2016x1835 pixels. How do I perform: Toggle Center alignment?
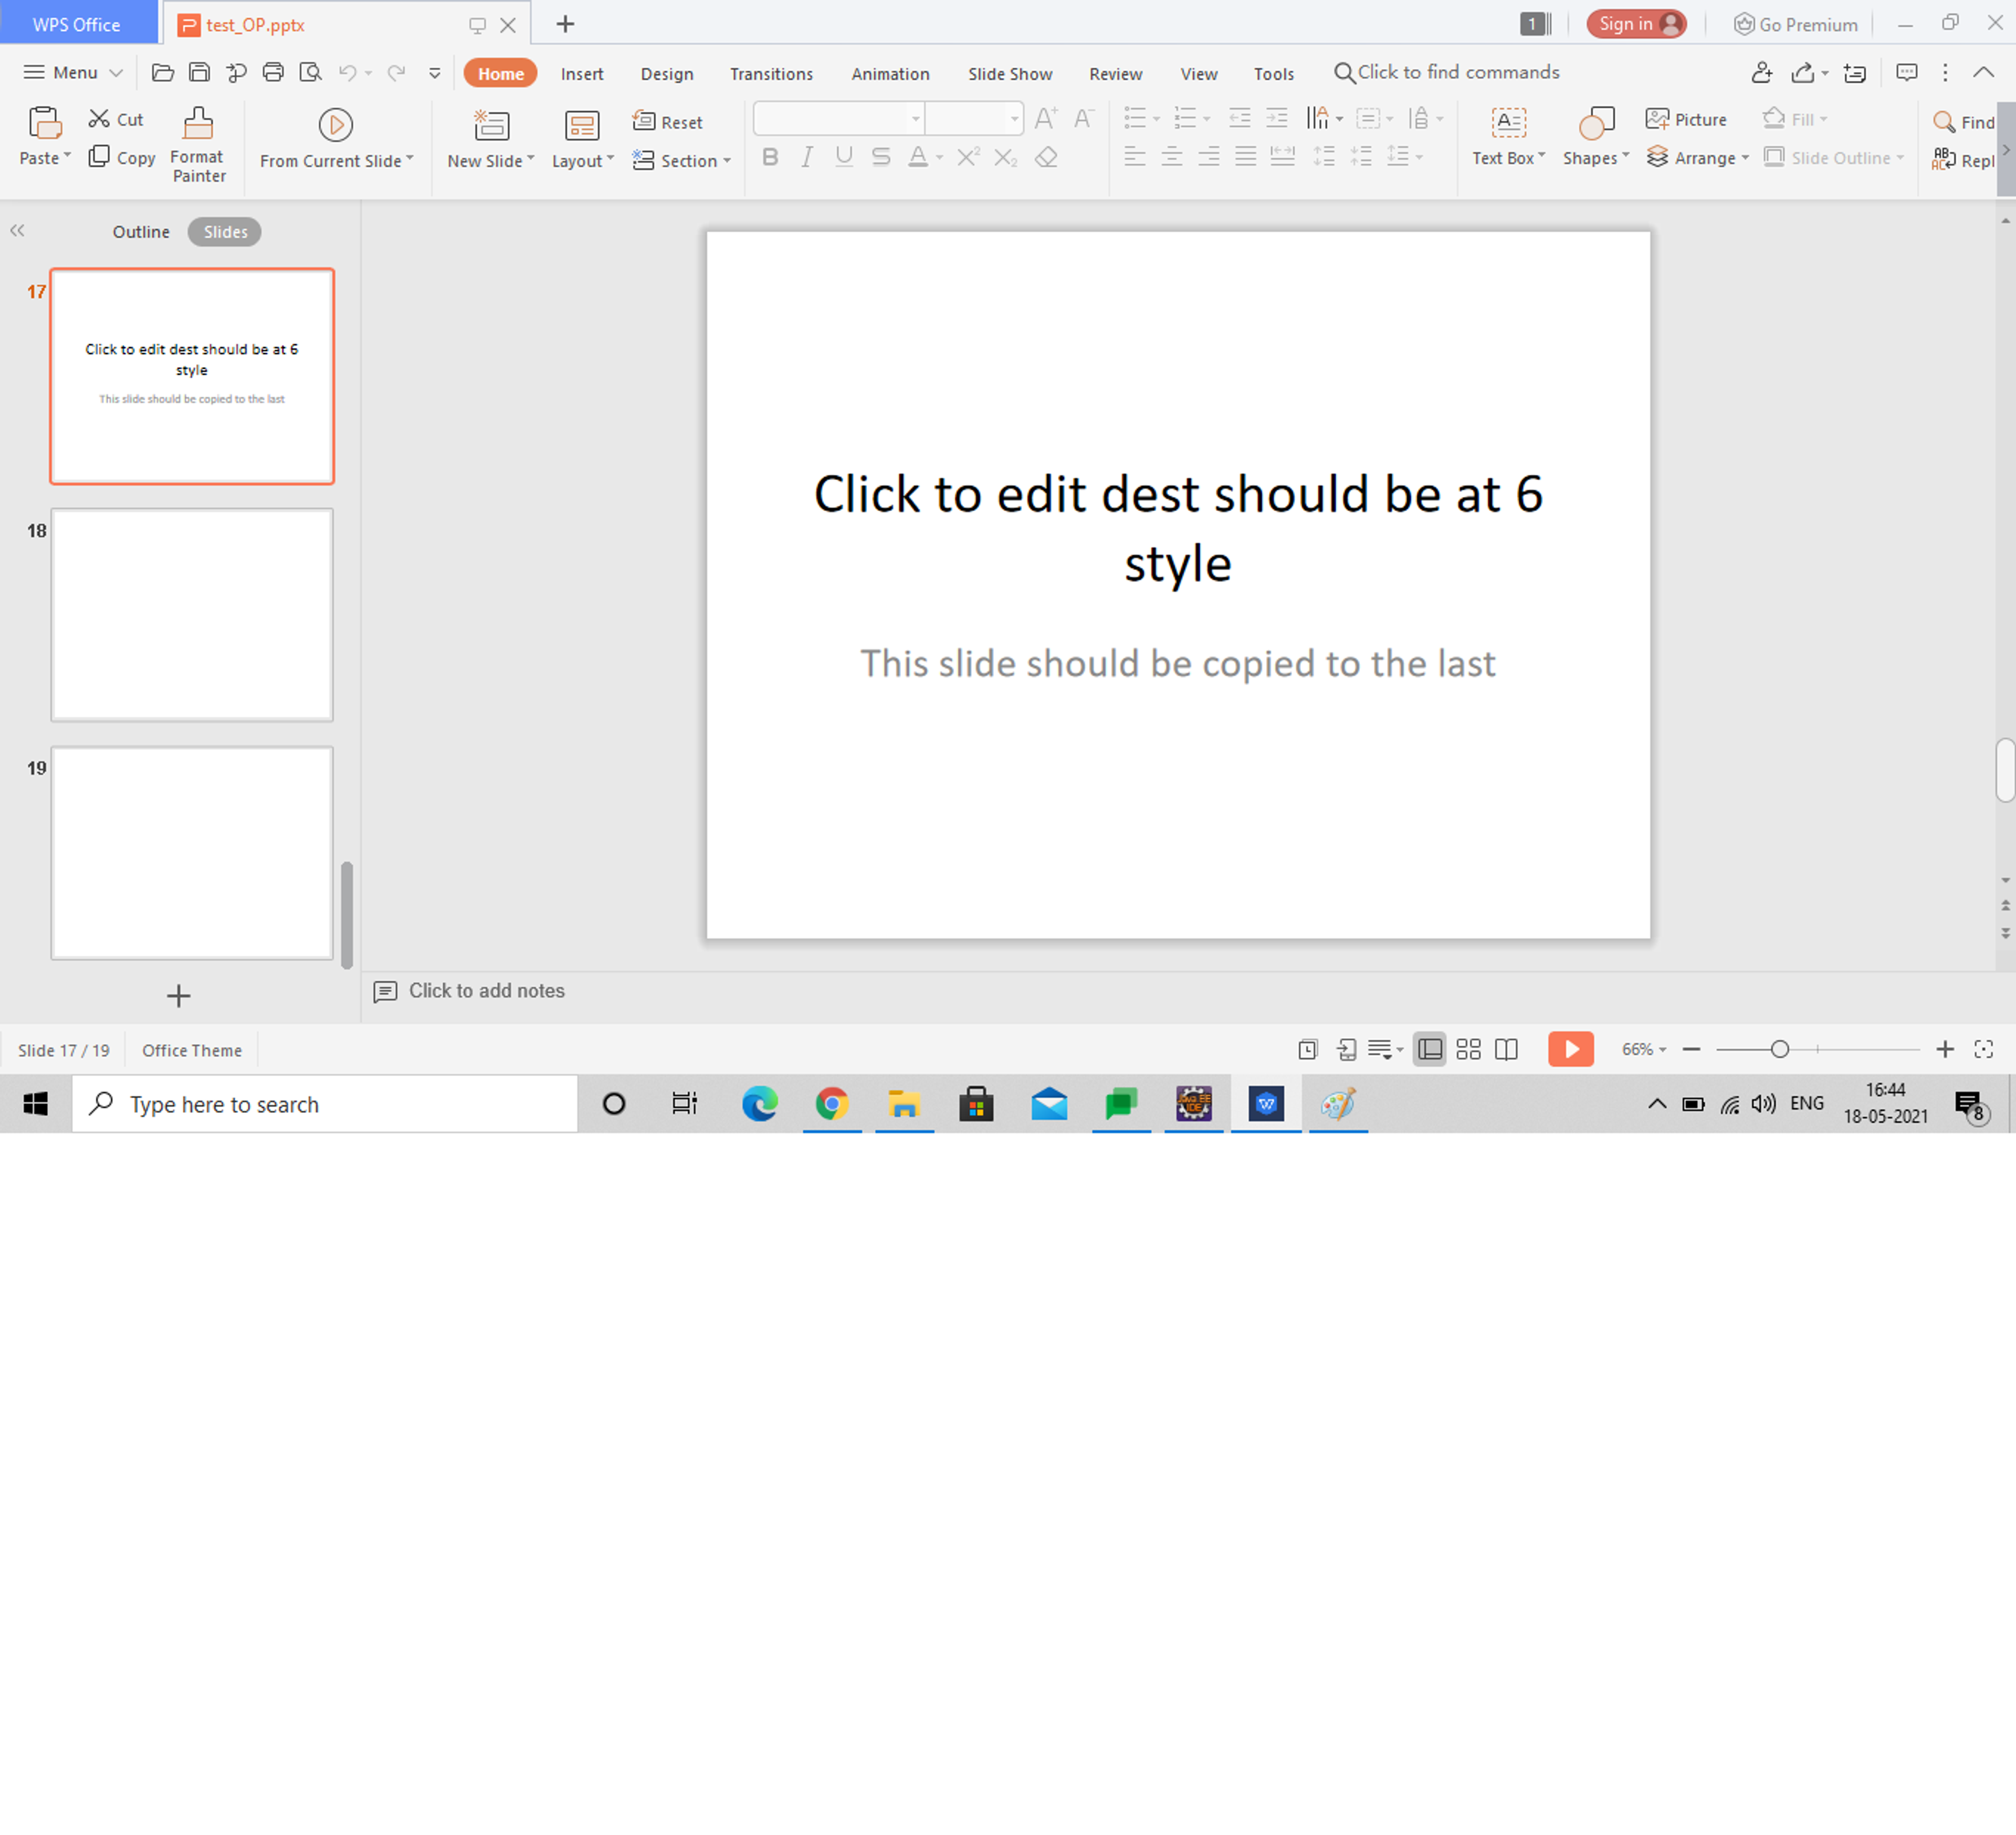[1171, 156]
